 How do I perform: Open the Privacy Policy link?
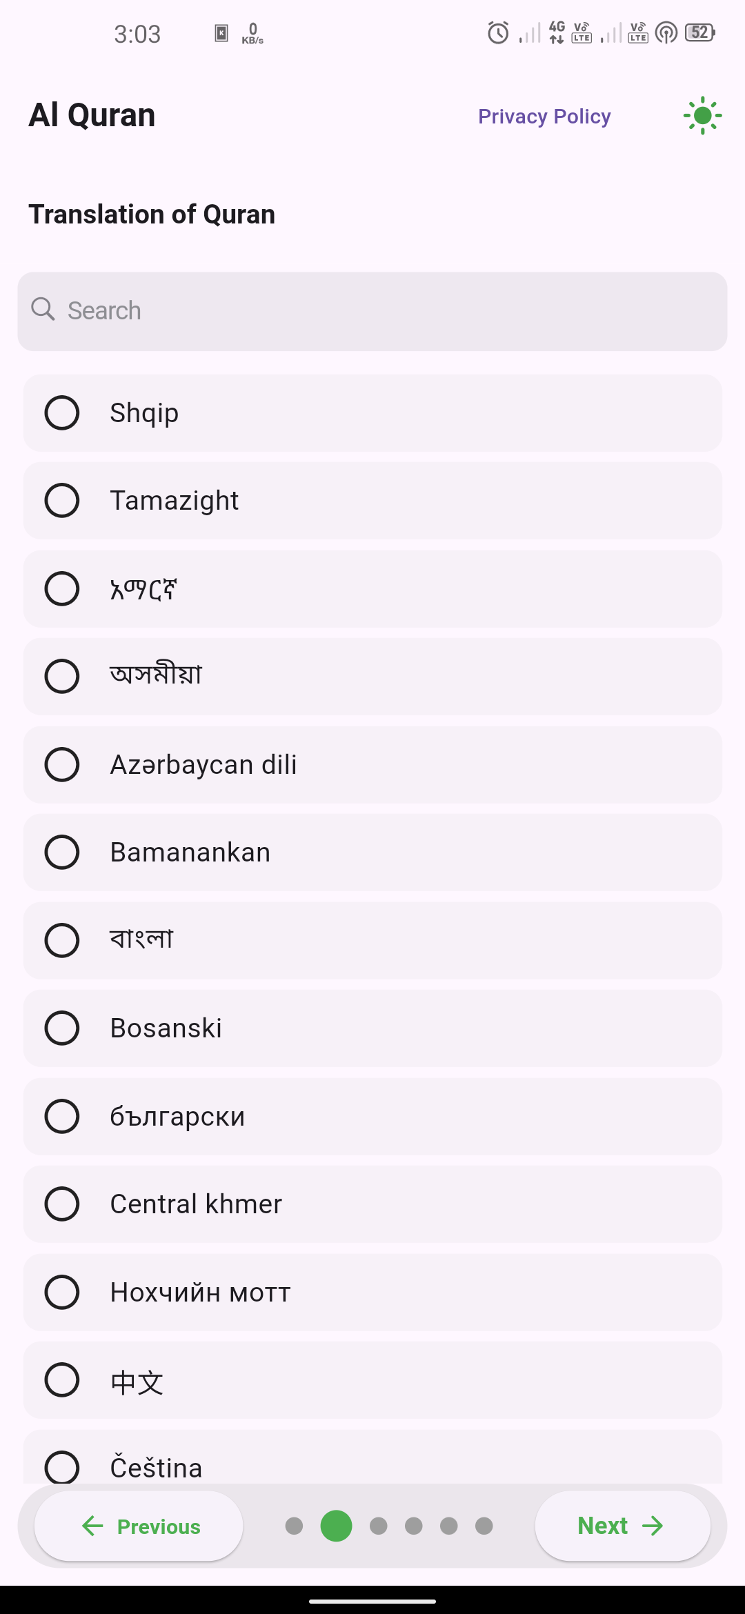544,116
